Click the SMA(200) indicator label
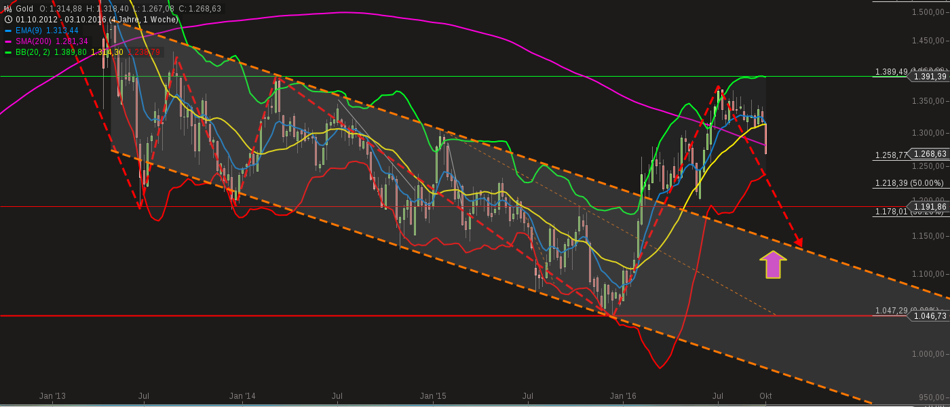The width and height of the screenshot is (950, 407). (34, 41)
